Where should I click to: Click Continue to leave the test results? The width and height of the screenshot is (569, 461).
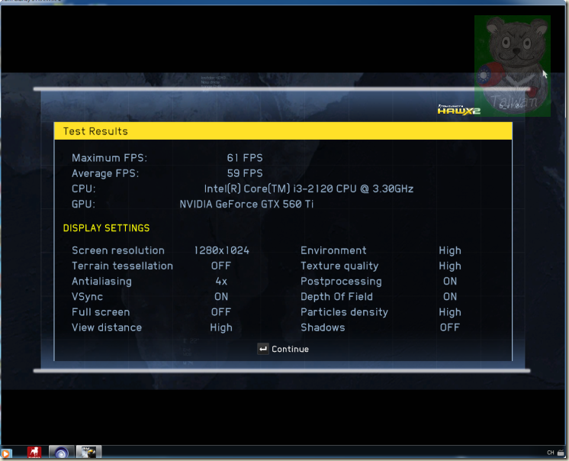tap(283, 349)
